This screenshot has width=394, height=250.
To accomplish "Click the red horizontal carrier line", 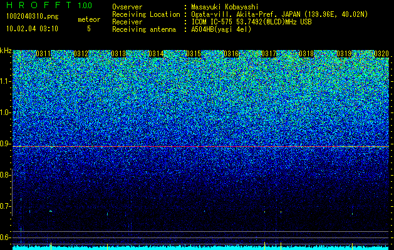I will (x=201, y=146).
